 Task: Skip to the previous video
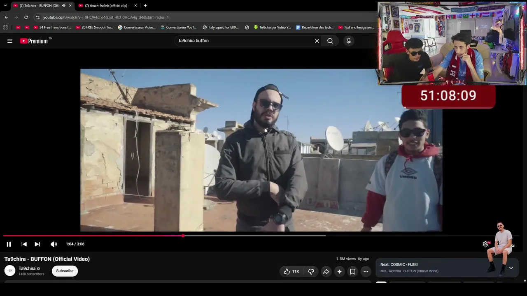pos(24,244)
